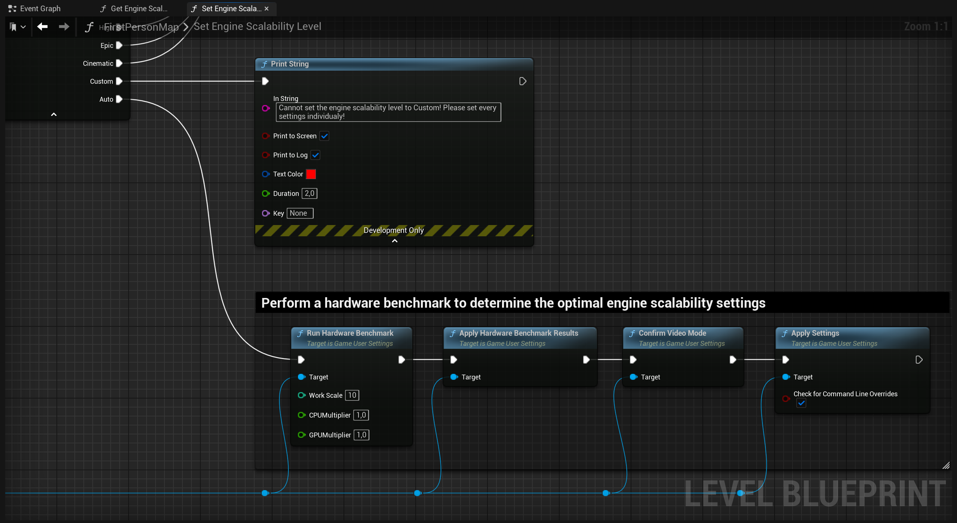Click the back navigation arrow
957x523 pixels.
coord(42,27)
